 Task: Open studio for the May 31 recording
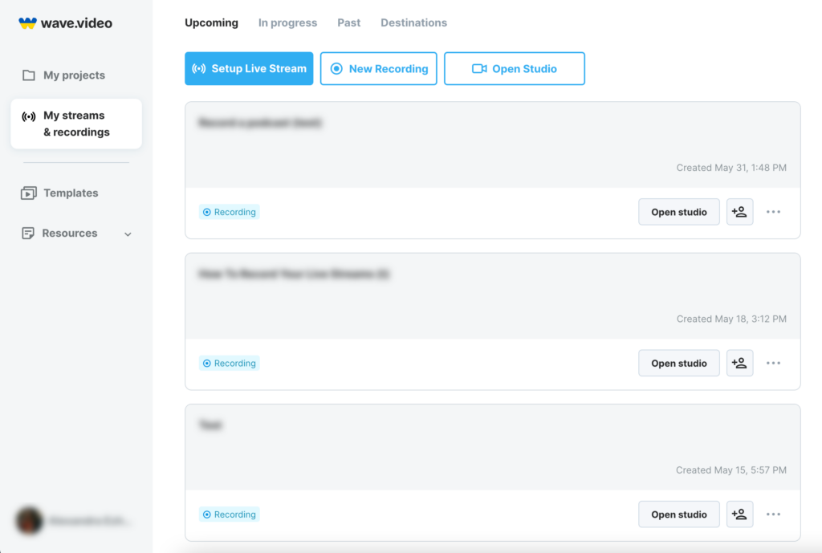(x=679, y=213)
